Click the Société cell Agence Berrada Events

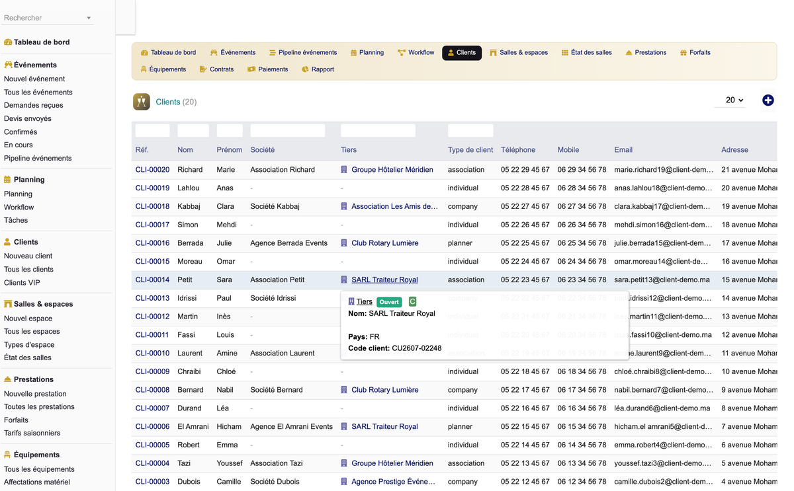pyautogui.click(x=289, y=243)
